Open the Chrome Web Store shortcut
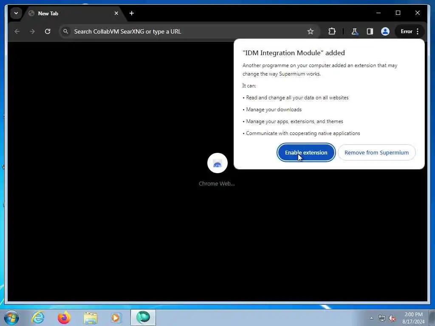This screenshot has width=435, height=326. (x=217, y=170)
